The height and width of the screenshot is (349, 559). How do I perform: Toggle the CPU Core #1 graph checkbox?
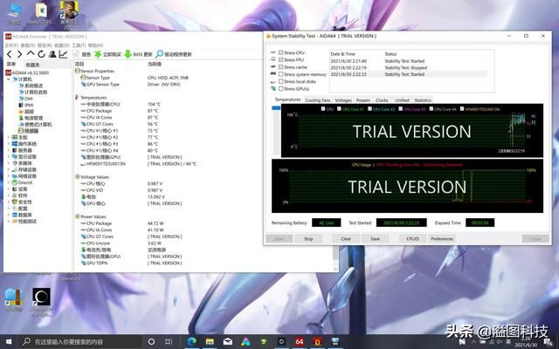(x=339, y=109)
